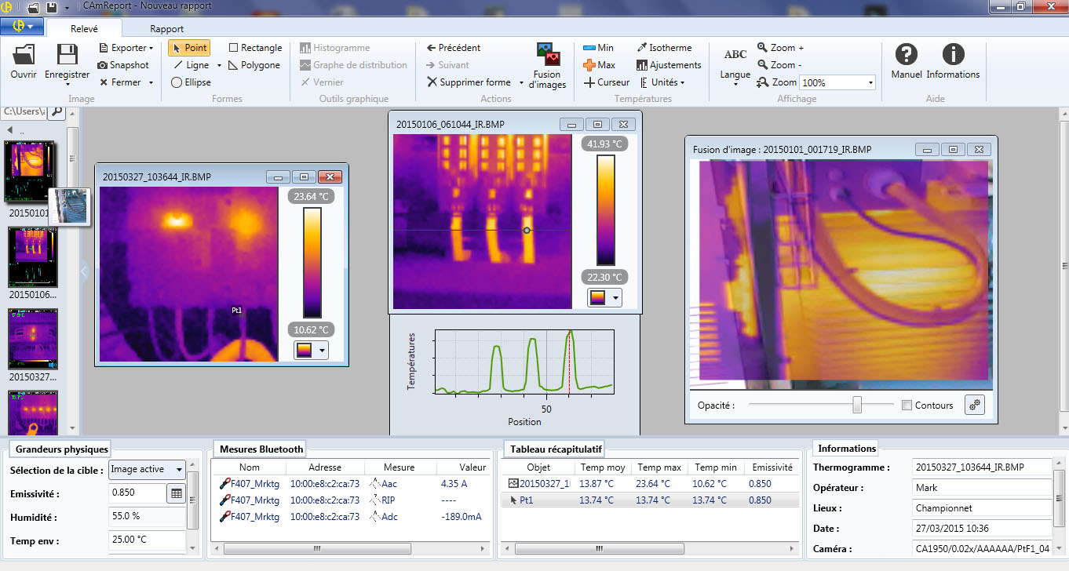
Task: Add a Max temperature marker
Action: [599, 65]
